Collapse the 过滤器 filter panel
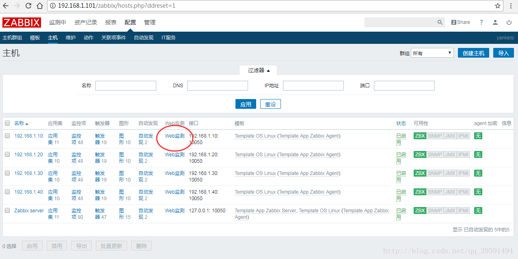 pyautogui.click(x=259, y=69)
